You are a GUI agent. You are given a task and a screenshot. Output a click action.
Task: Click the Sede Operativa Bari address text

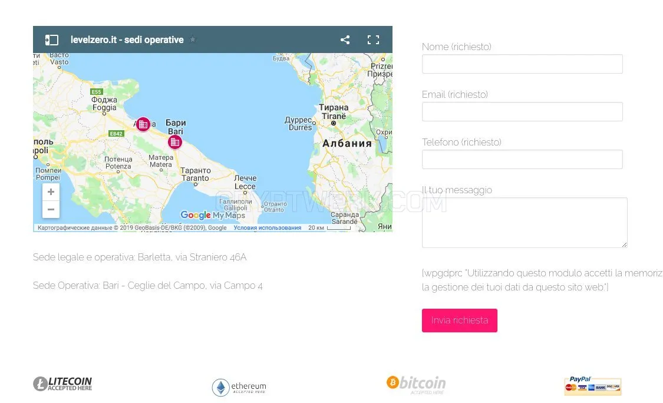147,285
